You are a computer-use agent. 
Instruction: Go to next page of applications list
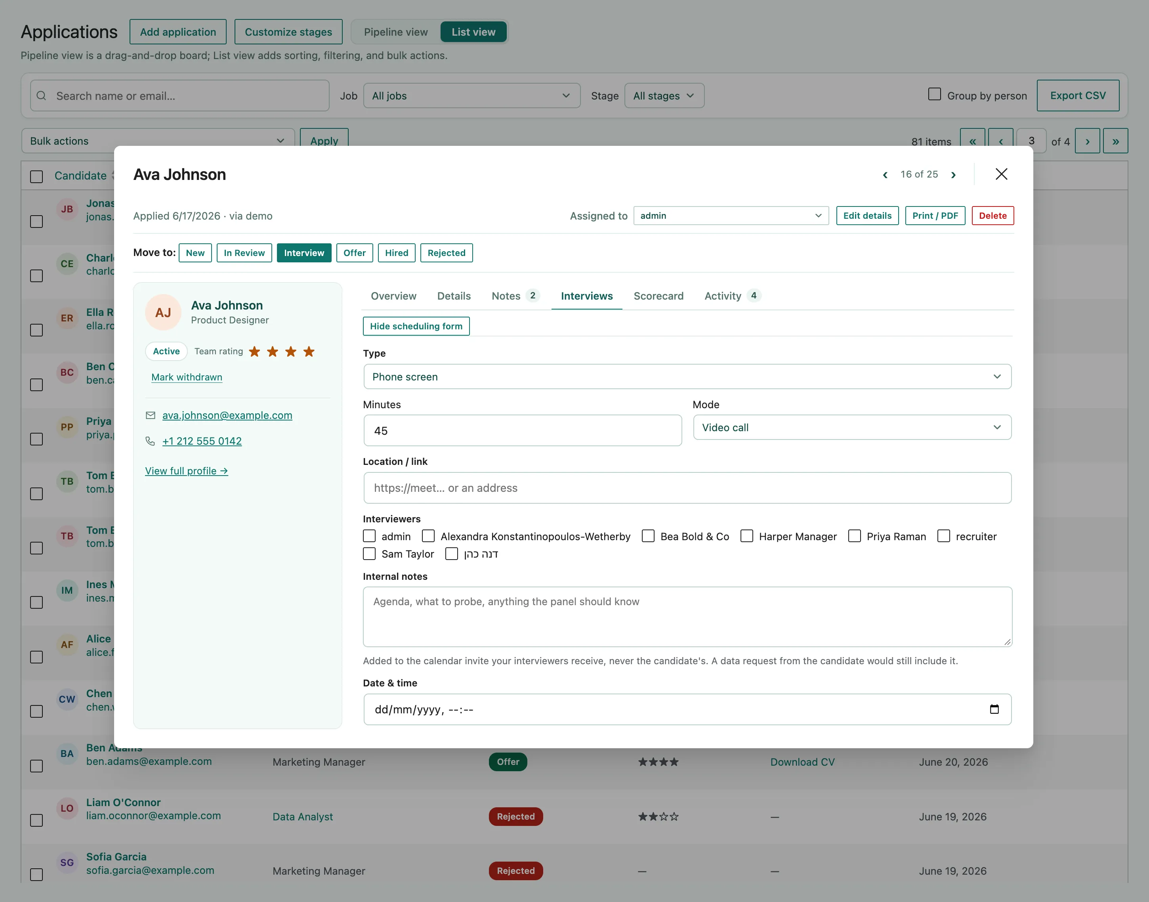[x=1087, y=141]
